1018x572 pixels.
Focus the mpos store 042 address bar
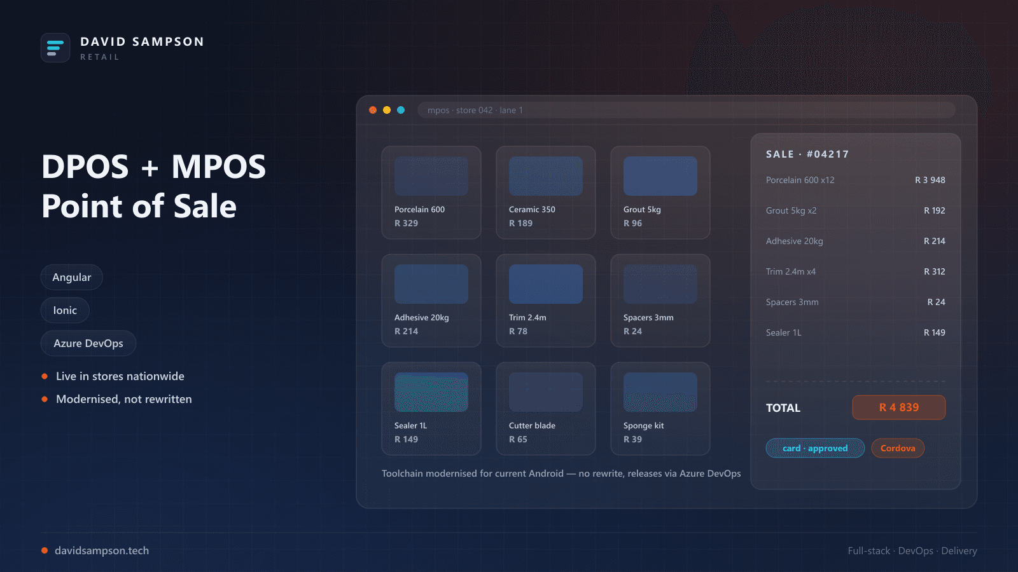click(x=687, y=110)
